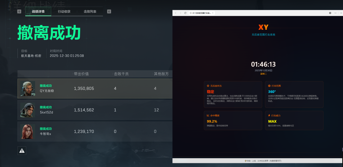Select the 战绩详情 tab

click(38, 12)
